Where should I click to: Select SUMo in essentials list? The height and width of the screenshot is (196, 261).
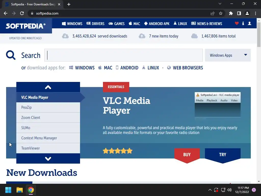(48, 128)
